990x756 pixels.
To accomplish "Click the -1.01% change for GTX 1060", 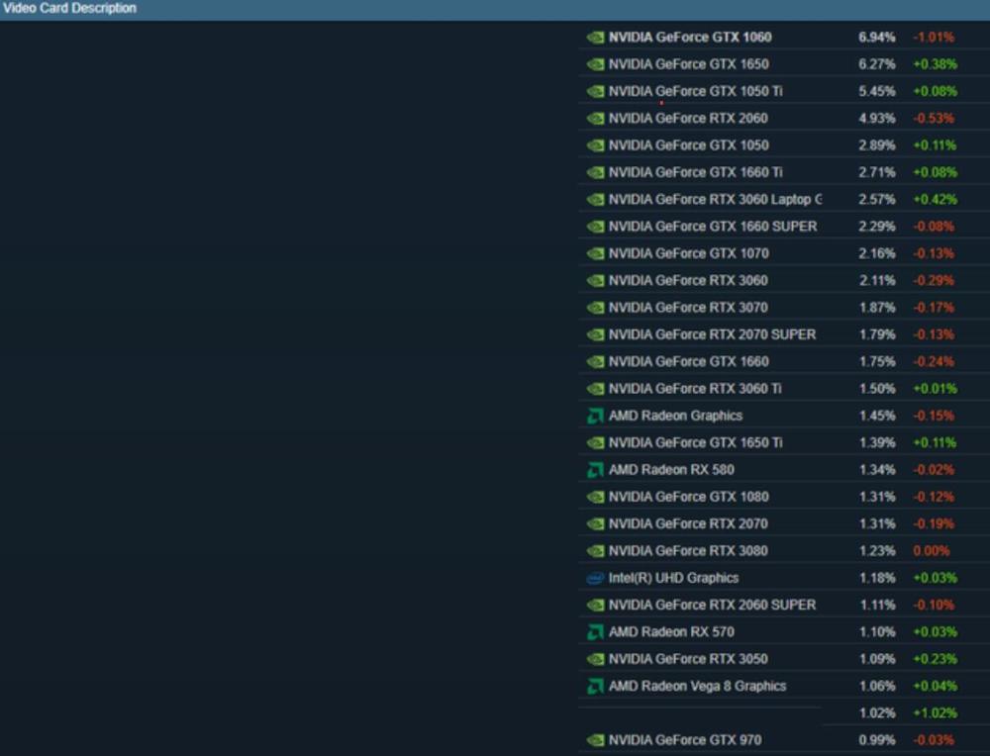I will [x=934, y=38].
